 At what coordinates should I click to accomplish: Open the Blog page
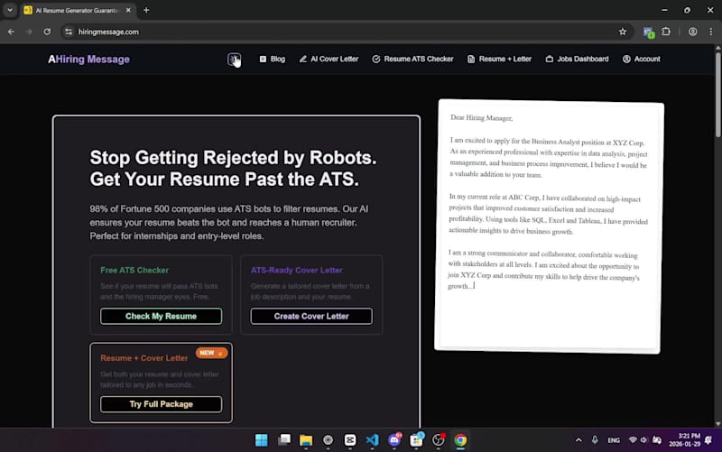tap(273, 59)
